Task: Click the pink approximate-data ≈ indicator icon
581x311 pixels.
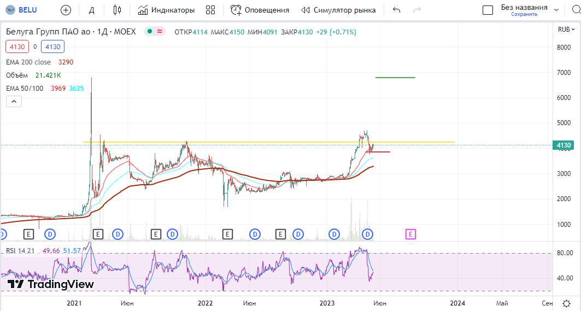Action: click(x=160, y=32)
